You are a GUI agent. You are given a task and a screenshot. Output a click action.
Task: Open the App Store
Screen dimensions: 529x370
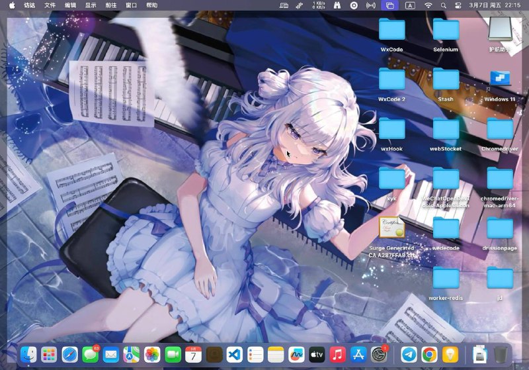coord(358,355)
